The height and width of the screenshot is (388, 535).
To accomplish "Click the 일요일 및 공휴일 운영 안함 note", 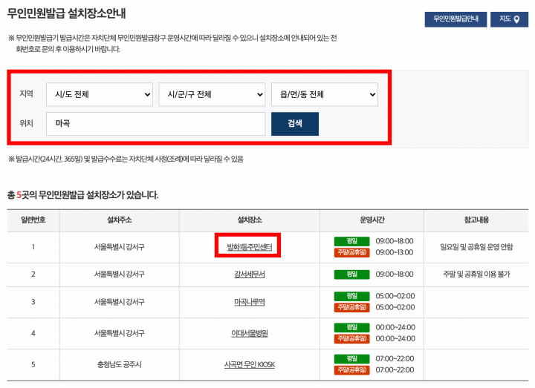I will [x=476, y=247].
